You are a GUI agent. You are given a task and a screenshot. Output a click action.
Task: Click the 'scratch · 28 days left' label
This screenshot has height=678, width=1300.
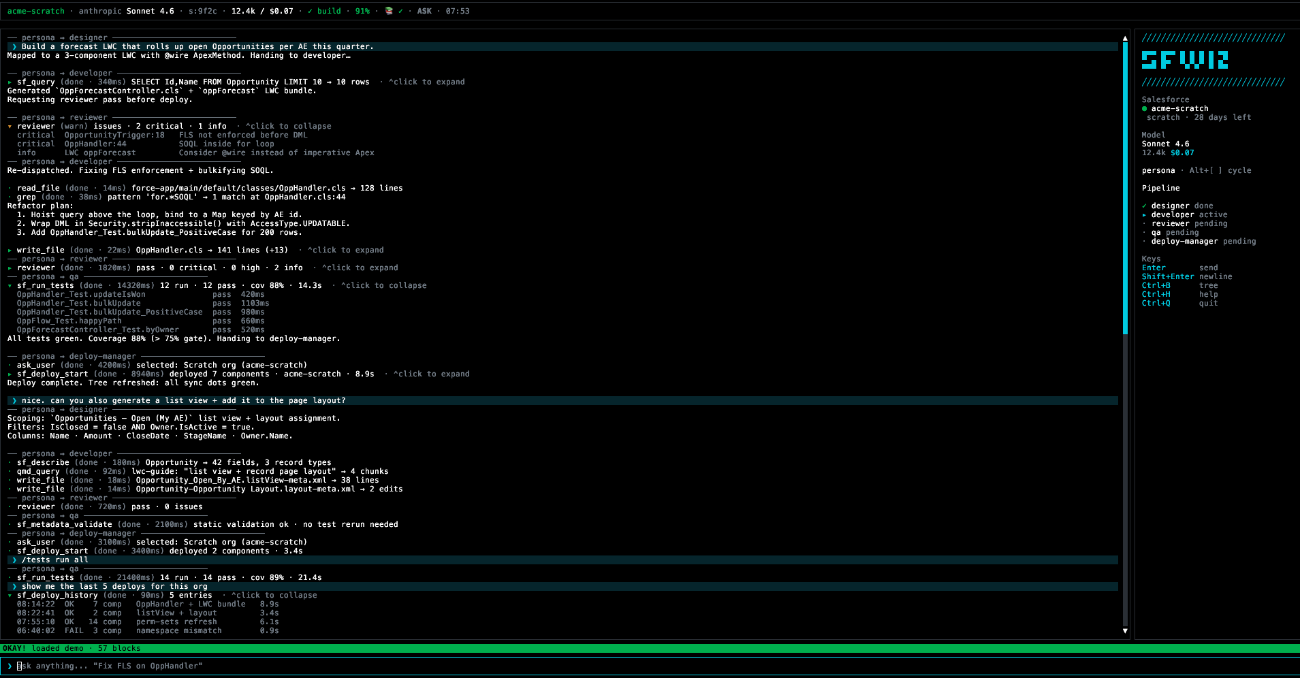tap(1199, 117)
